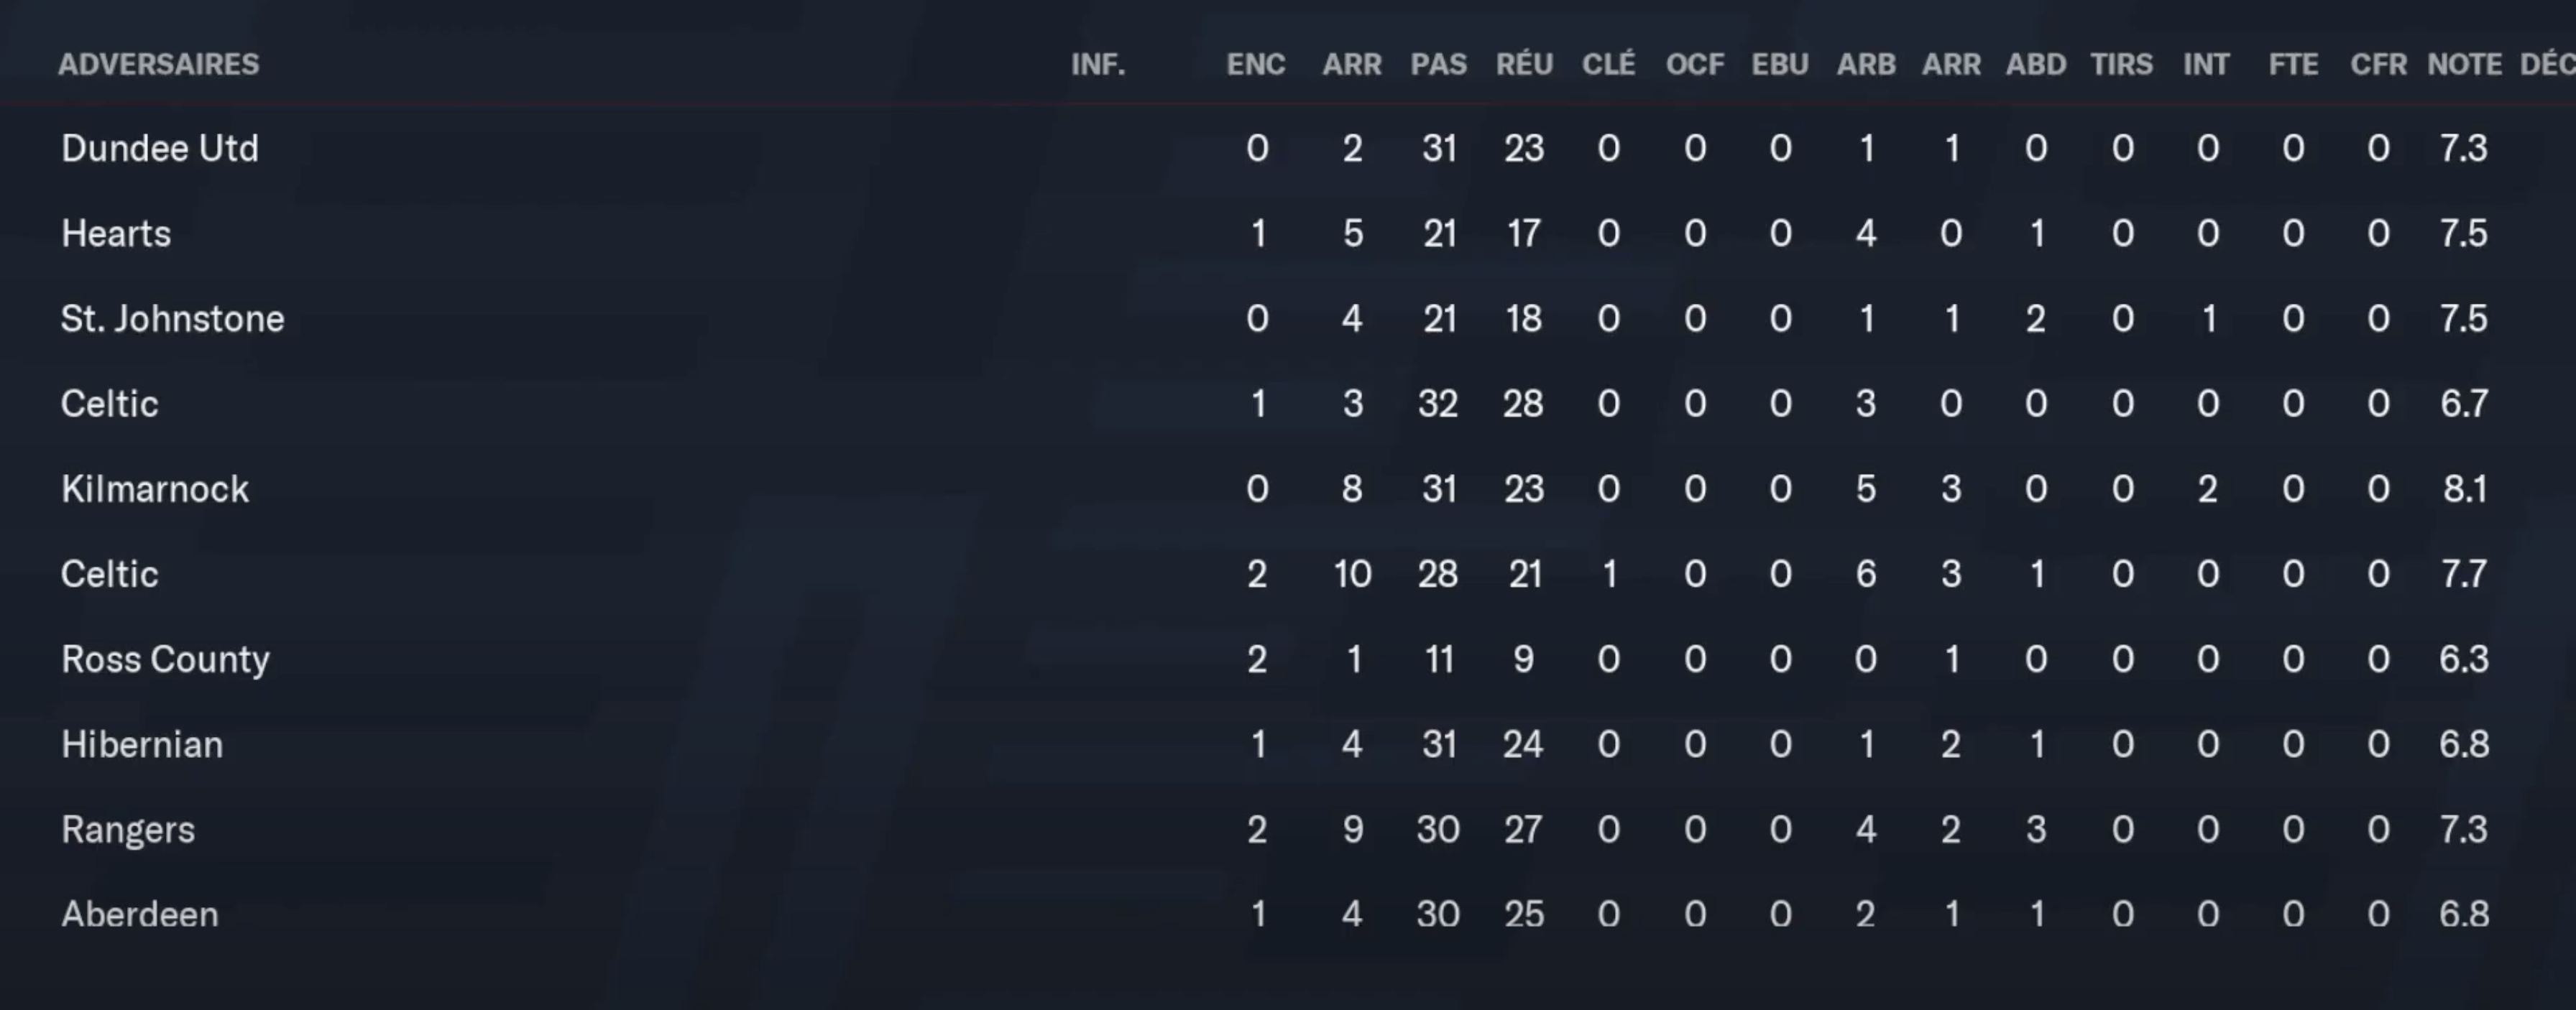
Task: Select the Rangers opponent entry
Action: click(x=128, y=829)
